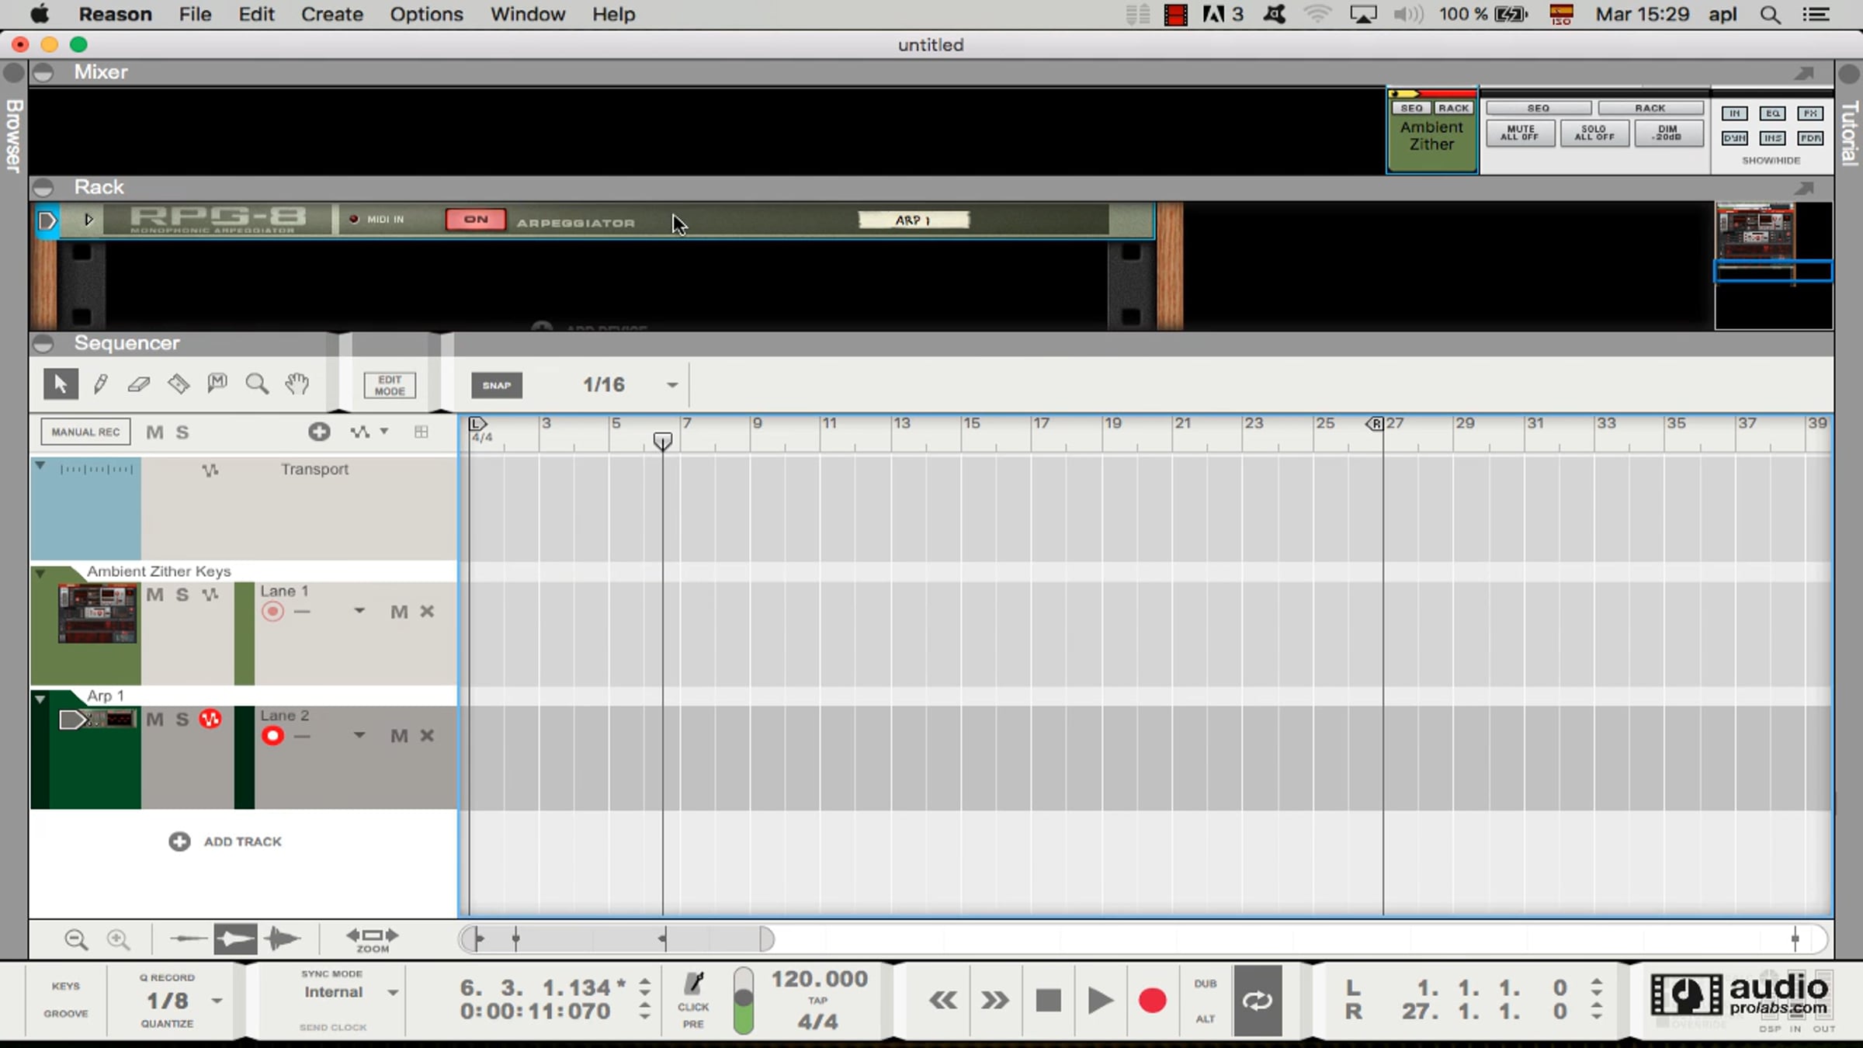Turn off the RPG-8 Arpeggiator ON button

[x=475, y=220]
